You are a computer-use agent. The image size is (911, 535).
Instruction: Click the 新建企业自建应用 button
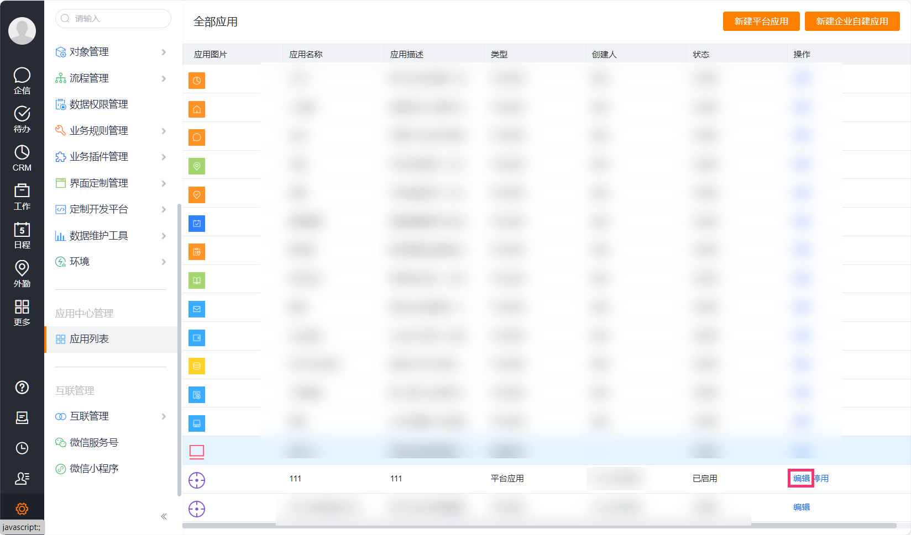click(852, 22)
